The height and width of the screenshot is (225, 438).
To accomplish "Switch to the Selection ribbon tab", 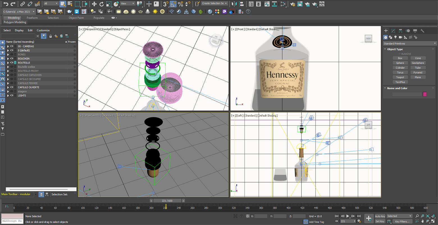I will coord(53,18).
